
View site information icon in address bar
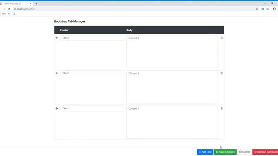point(15,9)
